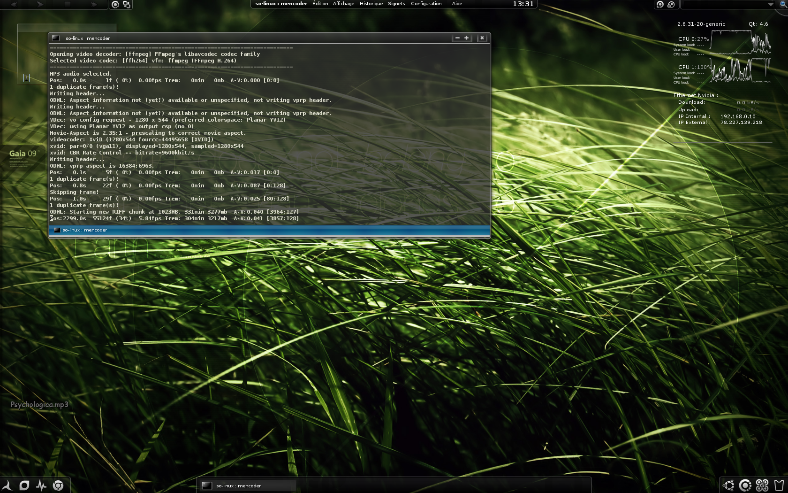The height and width of the screenshot is (493, 788).
Task: Click the CPU 1 usage graph
Action: (741, 70)
